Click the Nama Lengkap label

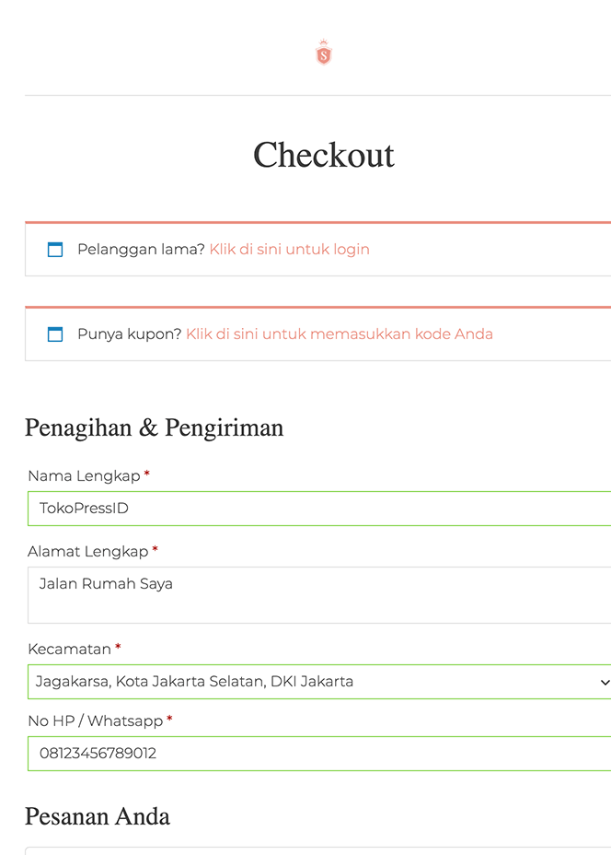(x=84, y=476)
